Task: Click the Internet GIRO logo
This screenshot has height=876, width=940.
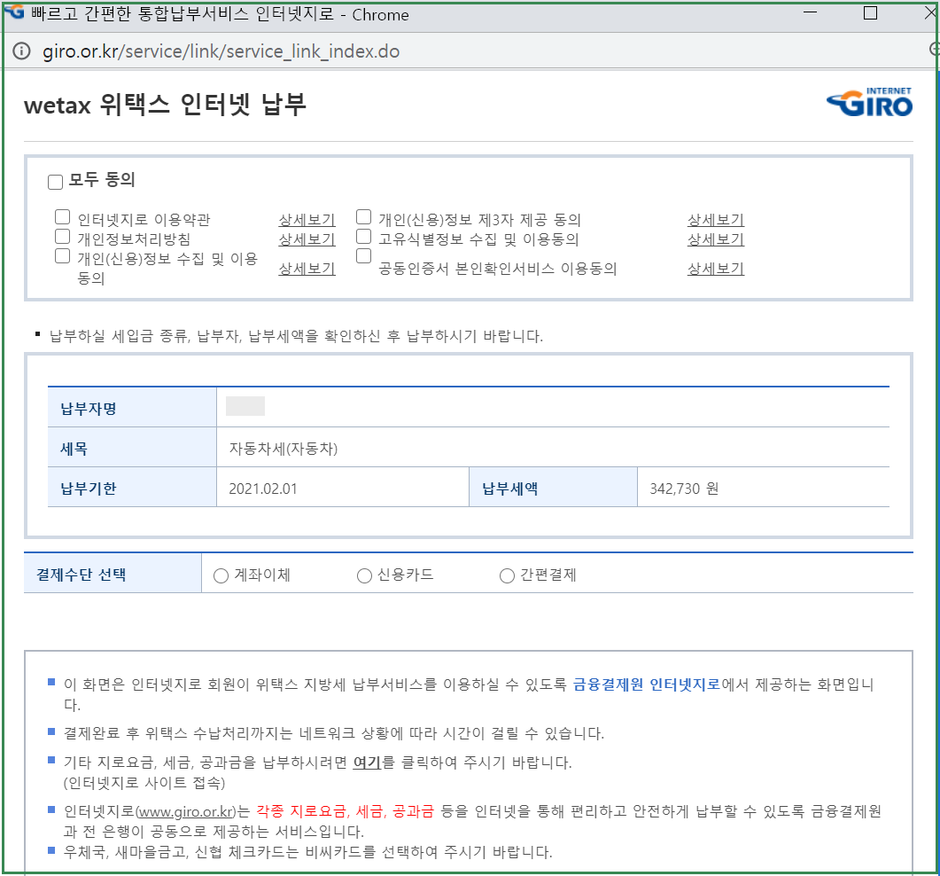Action: 869,102
